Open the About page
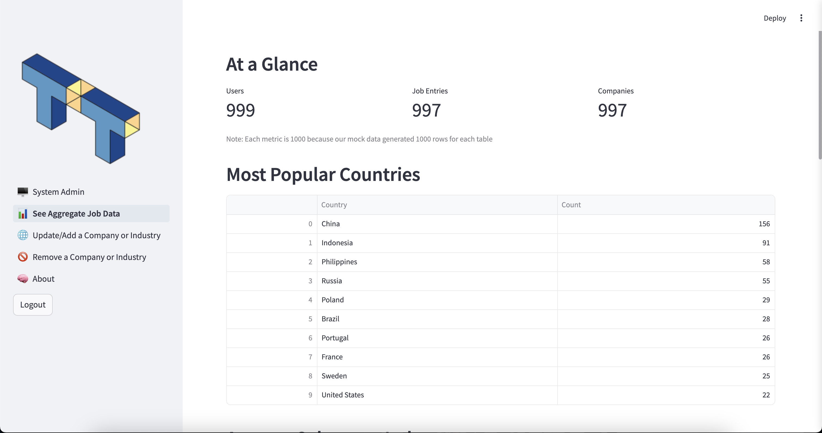 click(91, 279)
